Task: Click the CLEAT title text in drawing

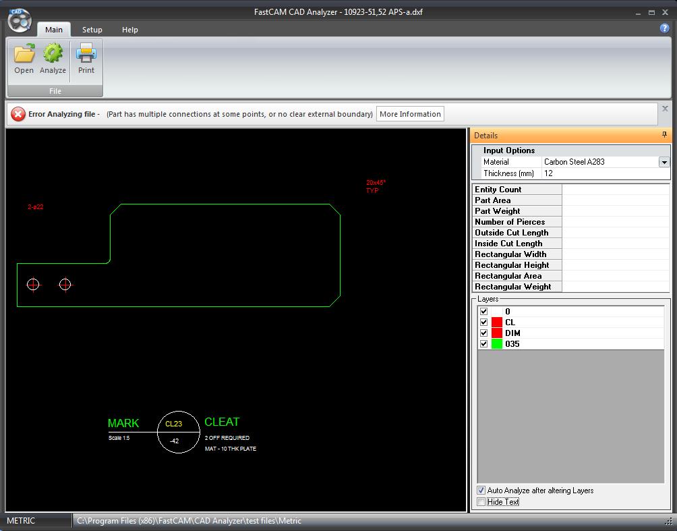Action: (x=222, y=422)
